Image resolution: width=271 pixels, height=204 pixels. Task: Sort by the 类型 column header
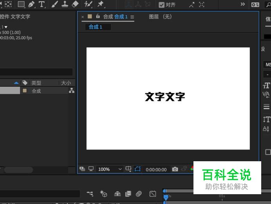(36, 83)
